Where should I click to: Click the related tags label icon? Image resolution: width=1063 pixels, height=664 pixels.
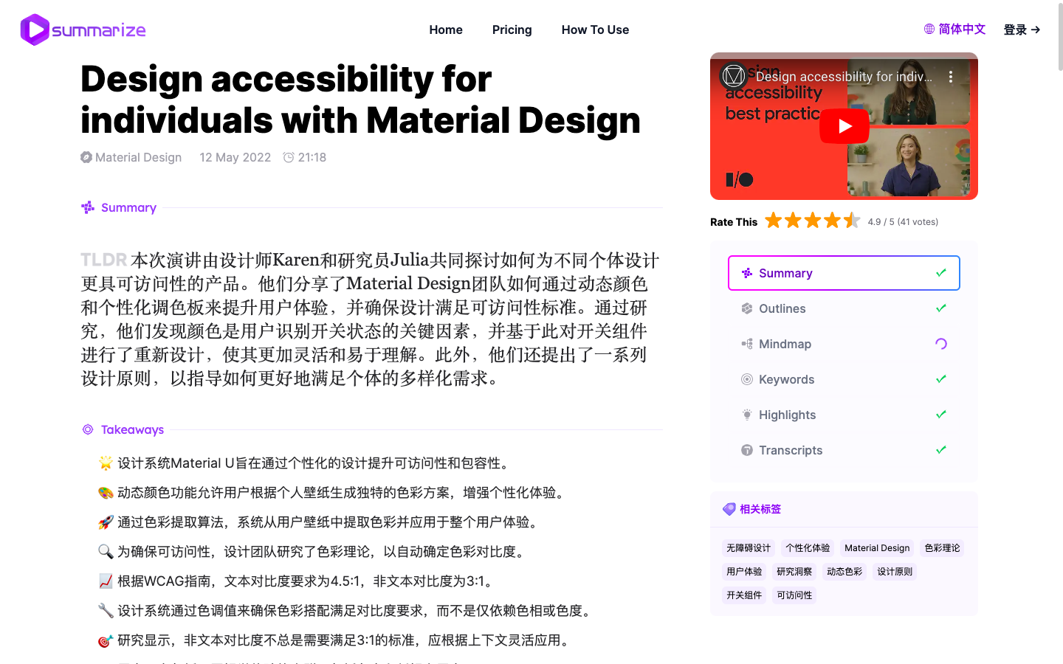coord(729,509)
